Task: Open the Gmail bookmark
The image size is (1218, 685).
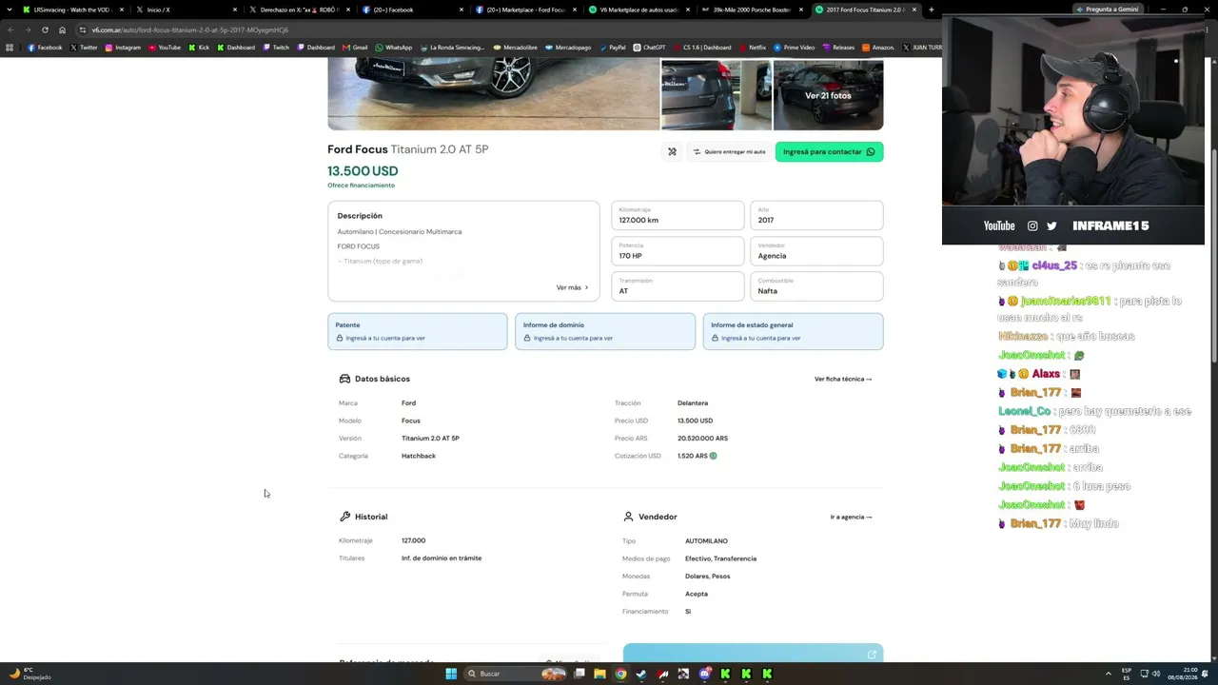Action: [x=355, y=48]
